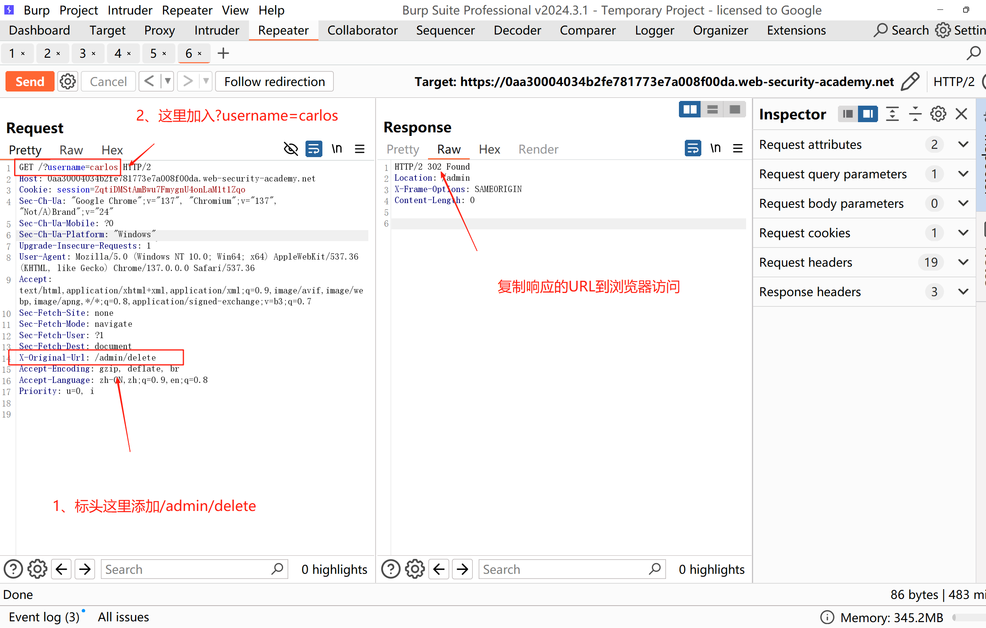Click the request hide non-printable eye icon
986x628 pixels.
pyautogui.click(x=291, y=149)
